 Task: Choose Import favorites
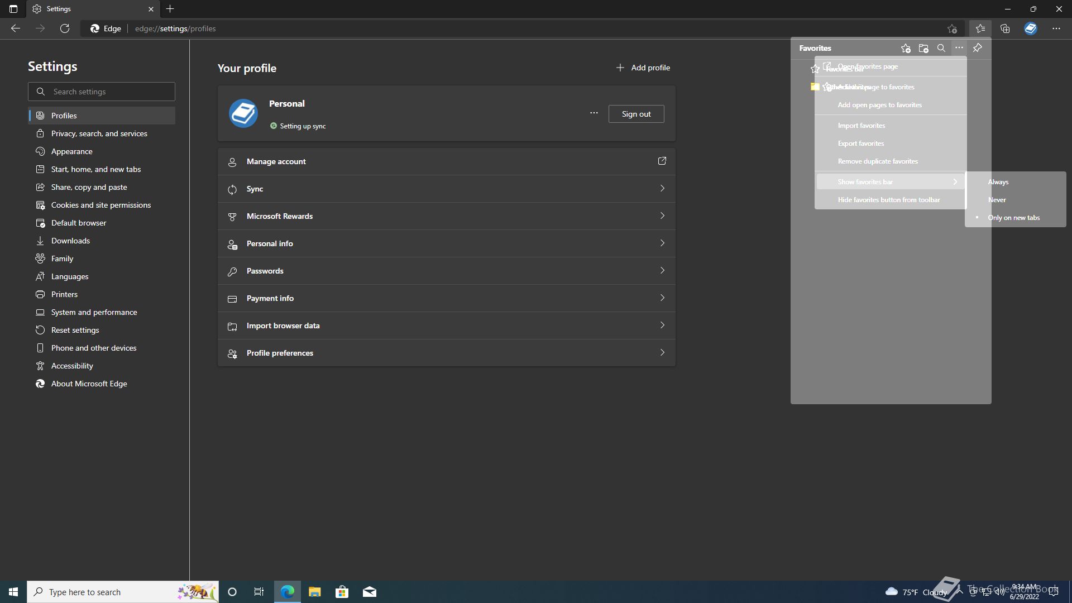(x=891, y=126)
